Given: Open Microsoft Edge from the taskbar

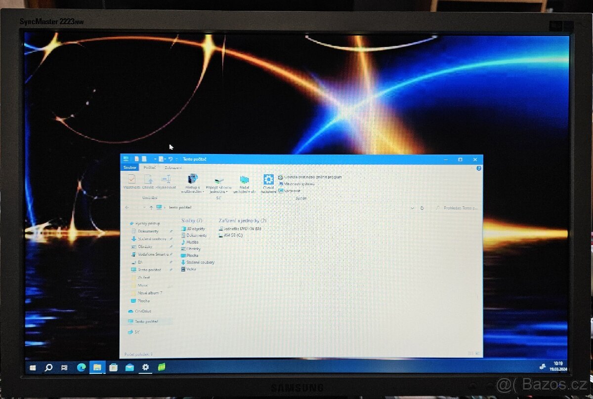Looking at the screenshot, I should [81, 367].
